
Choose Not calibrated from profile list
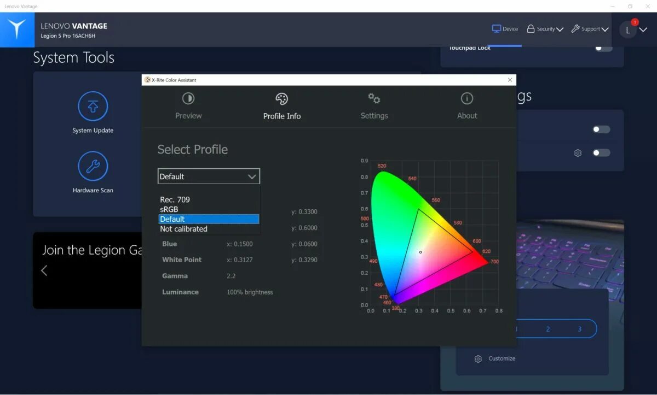pyautogui.click(x=209, y=229)
